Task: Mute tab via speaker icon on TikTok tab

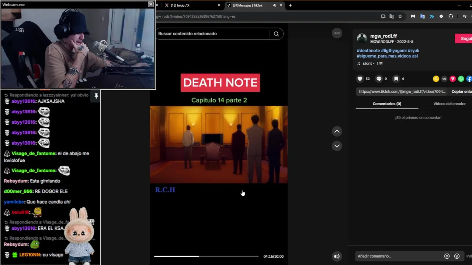Action: (x=274, y=5)
